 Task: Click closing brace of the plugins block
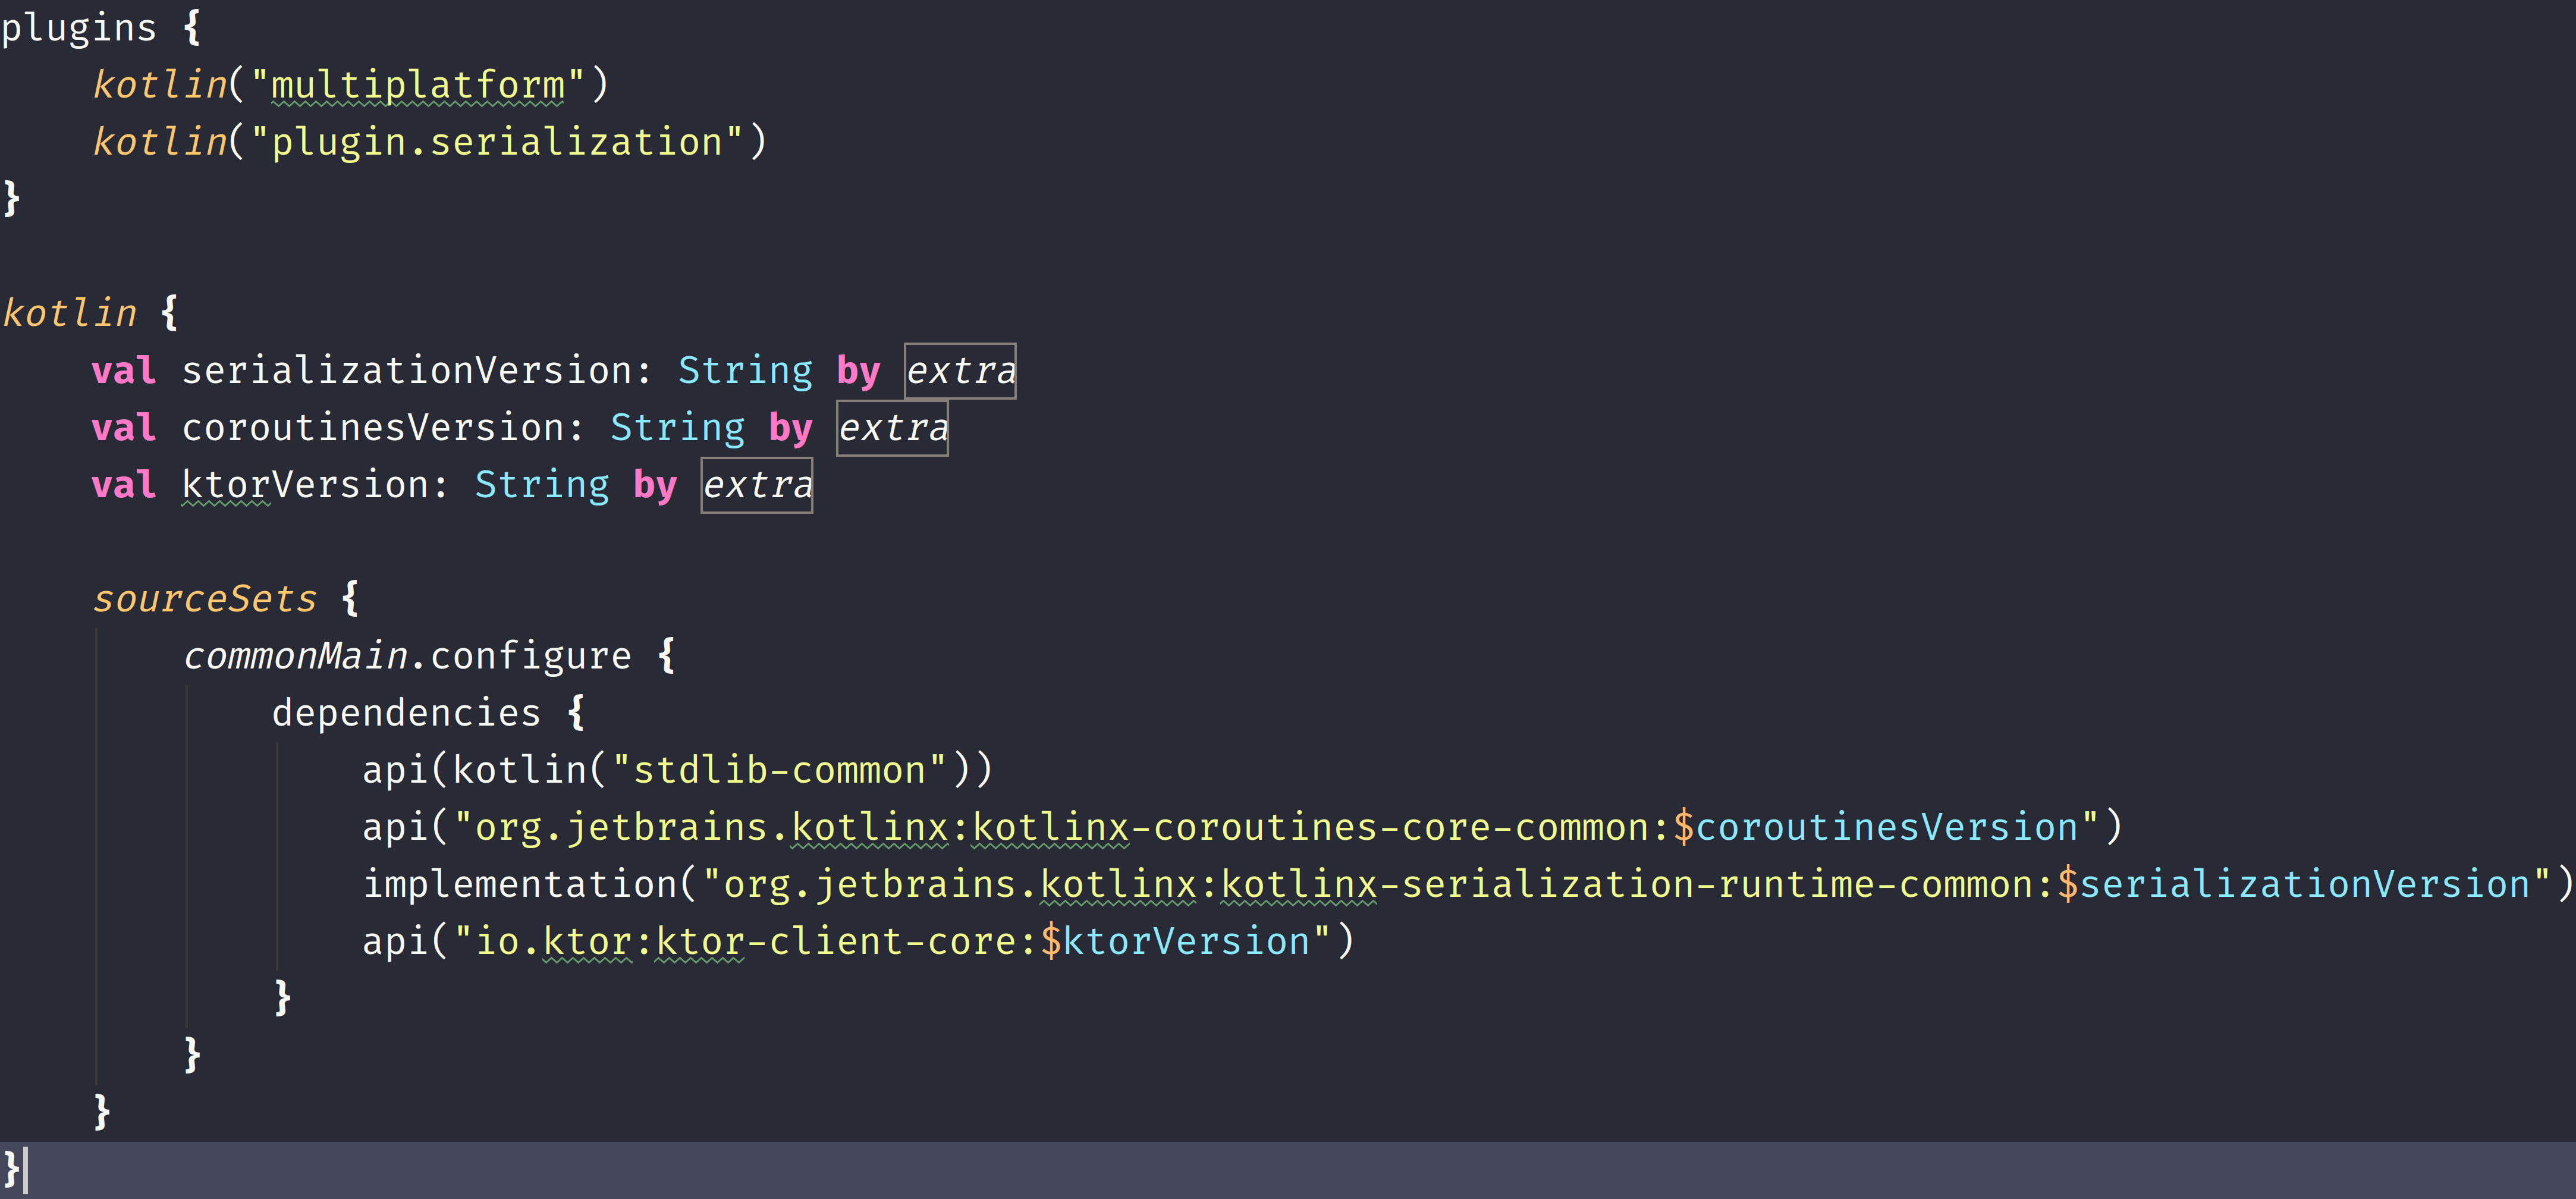pos(12,198)
